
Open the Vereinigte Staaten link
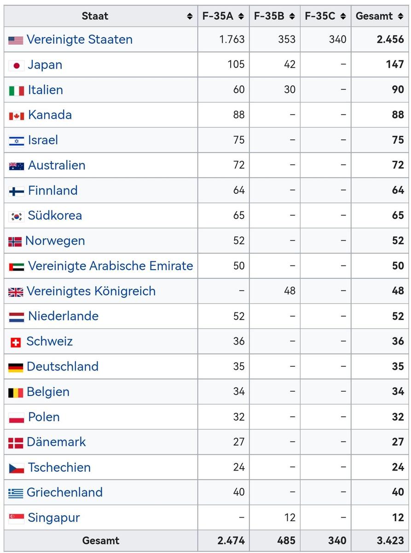[x=80, y=40]
